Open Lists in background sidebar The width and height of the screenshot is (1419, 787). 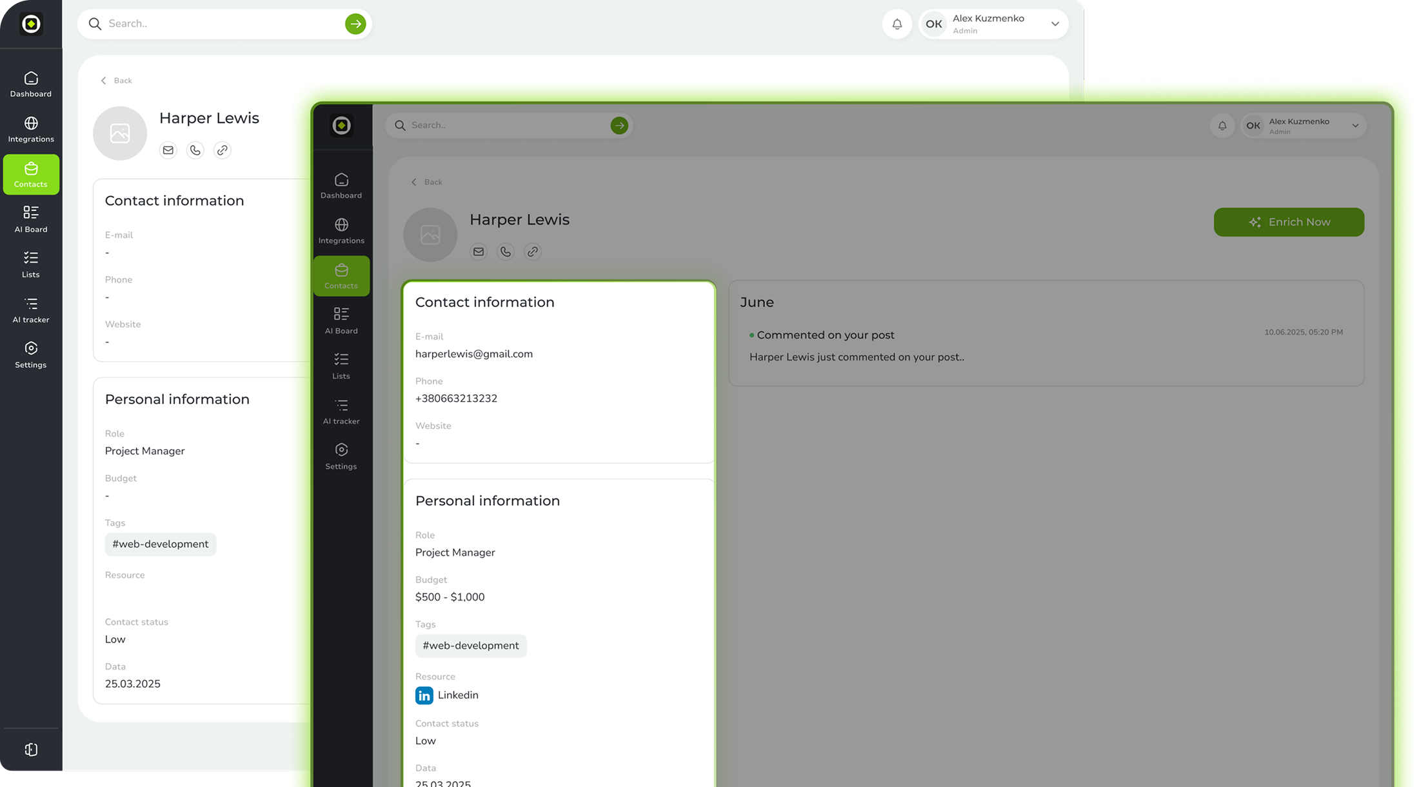tap(31, 264)
